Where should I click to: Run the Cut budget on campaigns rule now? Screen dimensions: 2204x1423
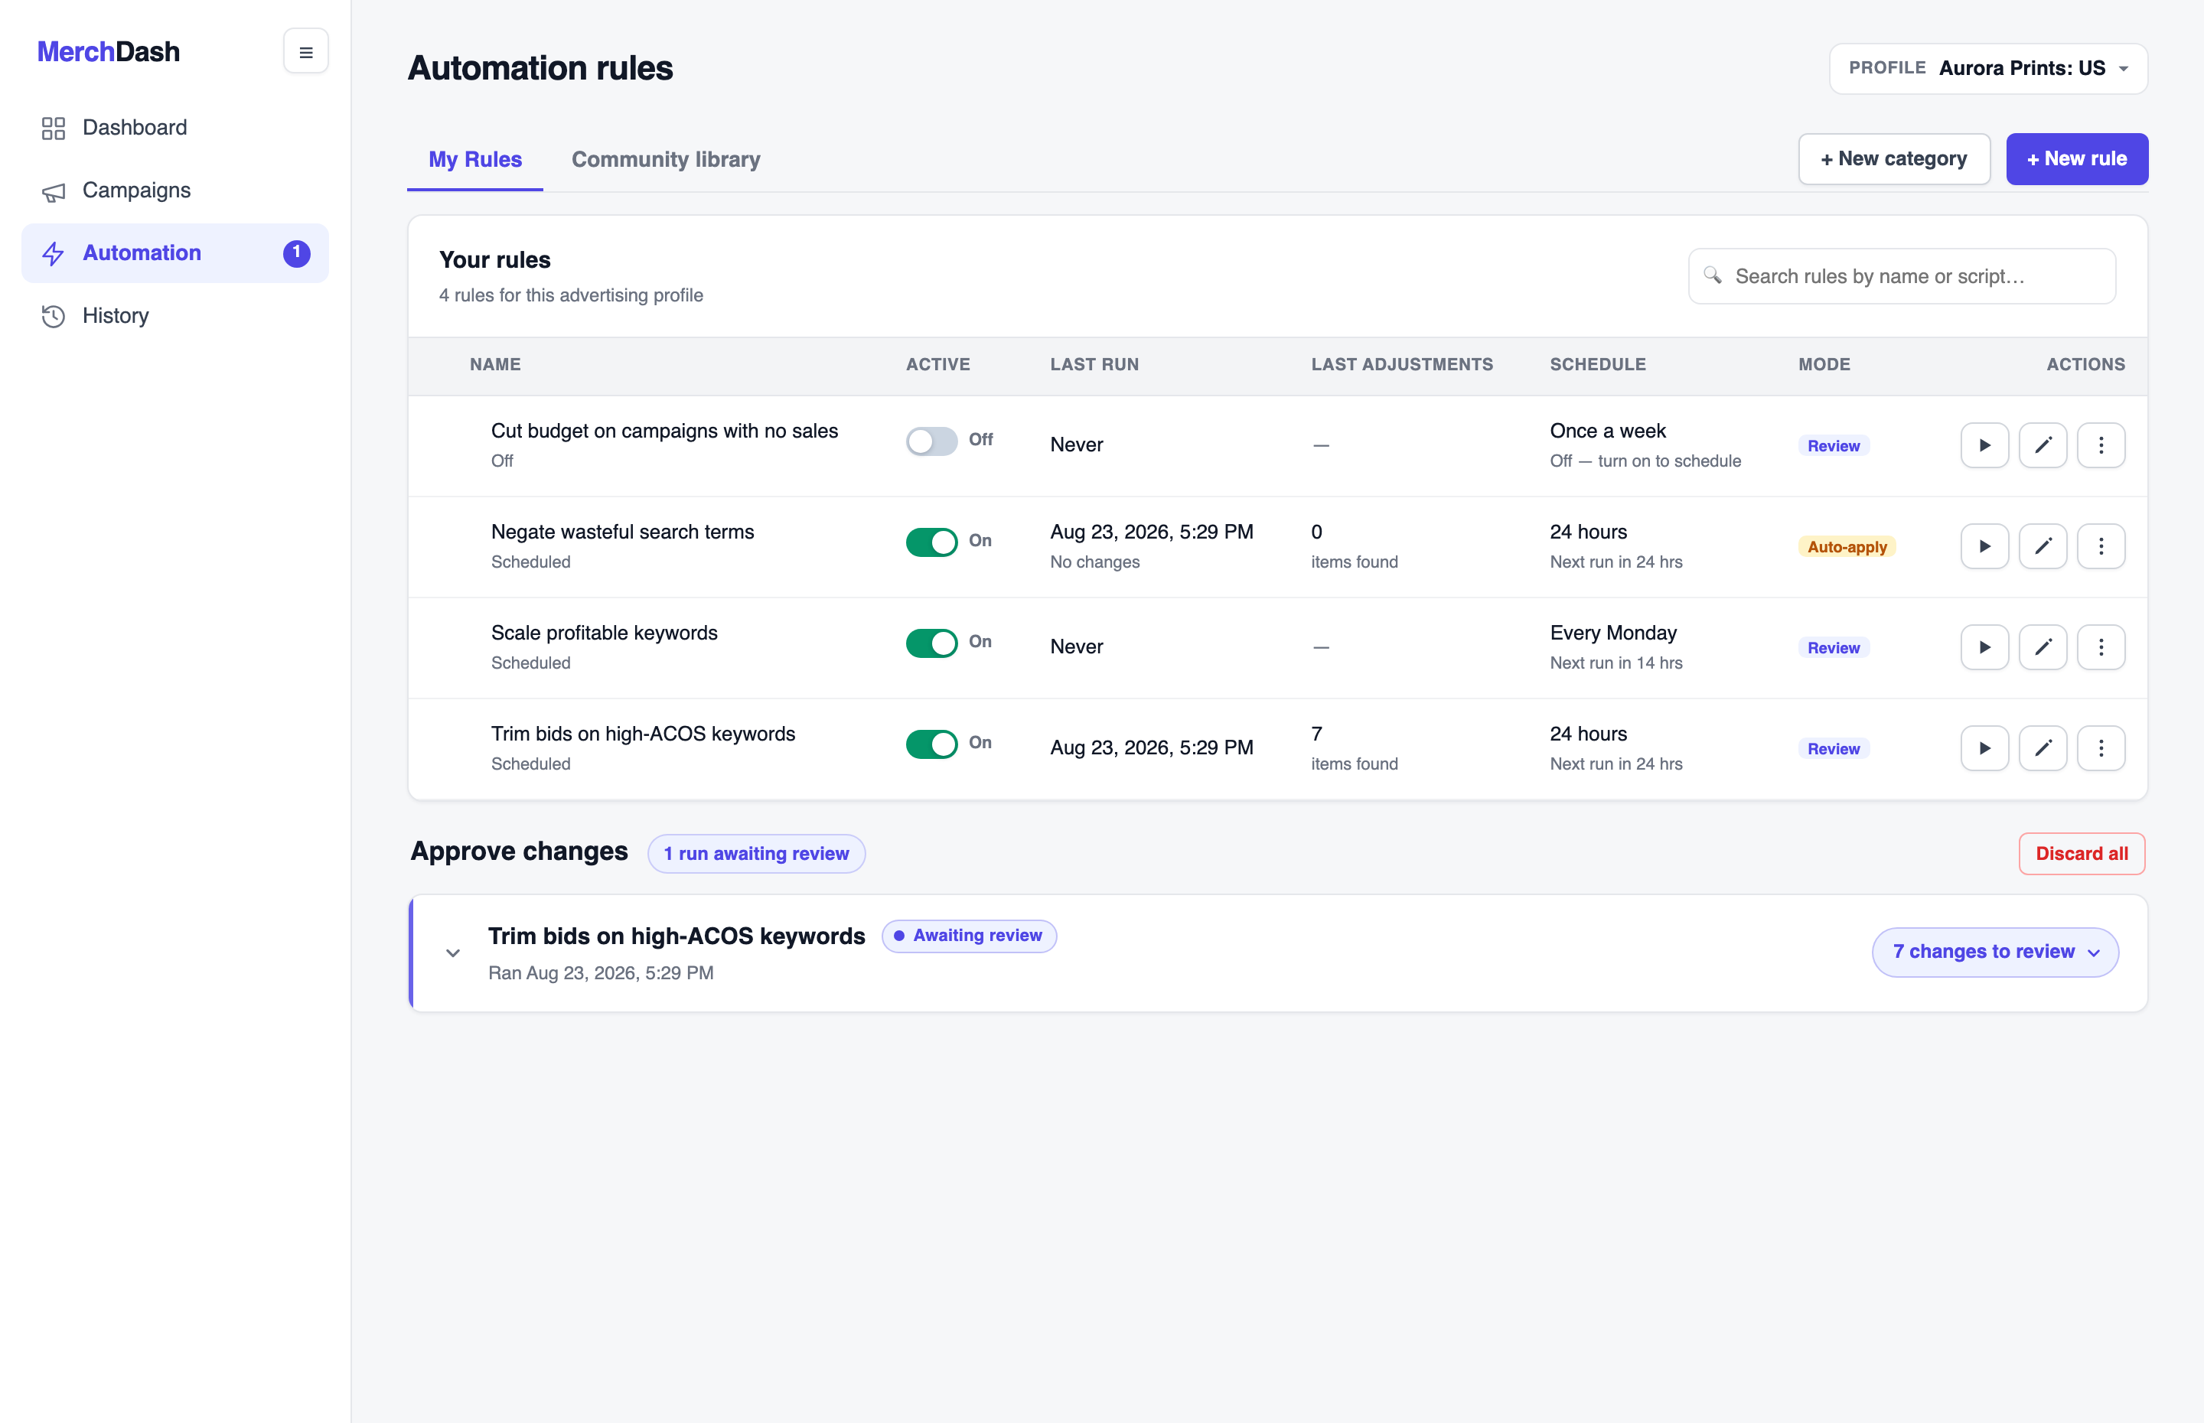click(1984, 445)
